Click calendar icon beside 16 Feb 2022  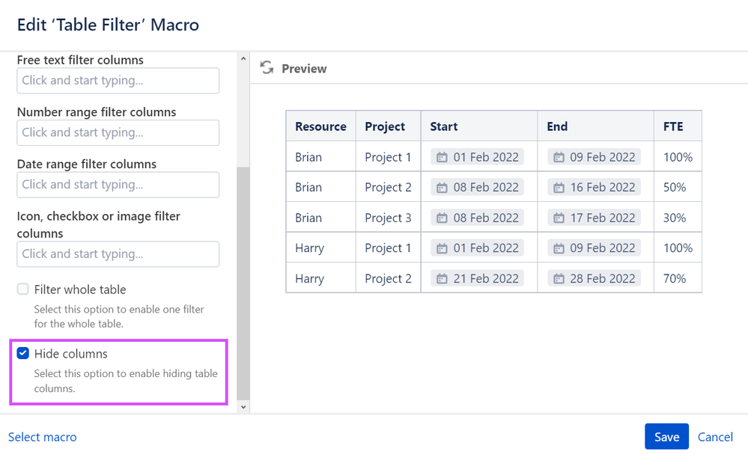pos(559,188)
